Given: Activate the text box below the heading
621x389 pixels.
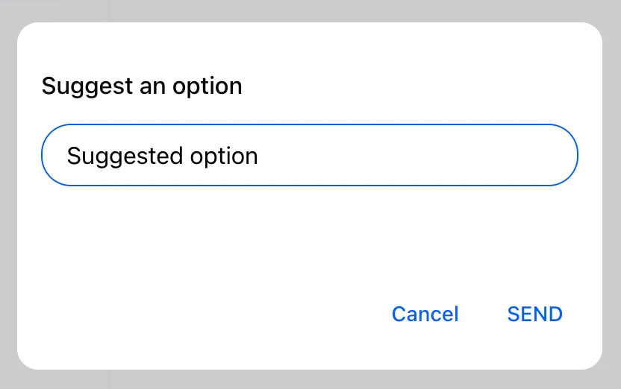Looking at the screenshot, I should pos(309,155).
